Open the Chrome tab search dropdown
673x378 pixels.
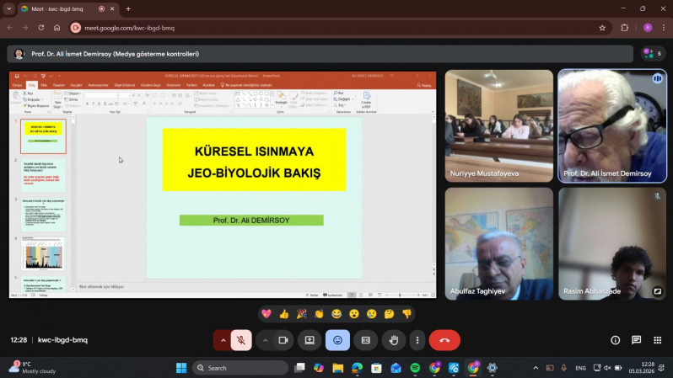(x=8, y=8)
